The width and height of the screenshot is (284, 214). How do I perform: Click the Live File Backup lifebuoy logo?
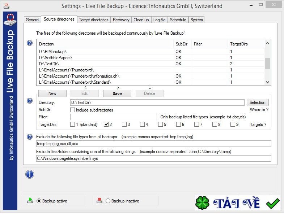tap(10, 20)
